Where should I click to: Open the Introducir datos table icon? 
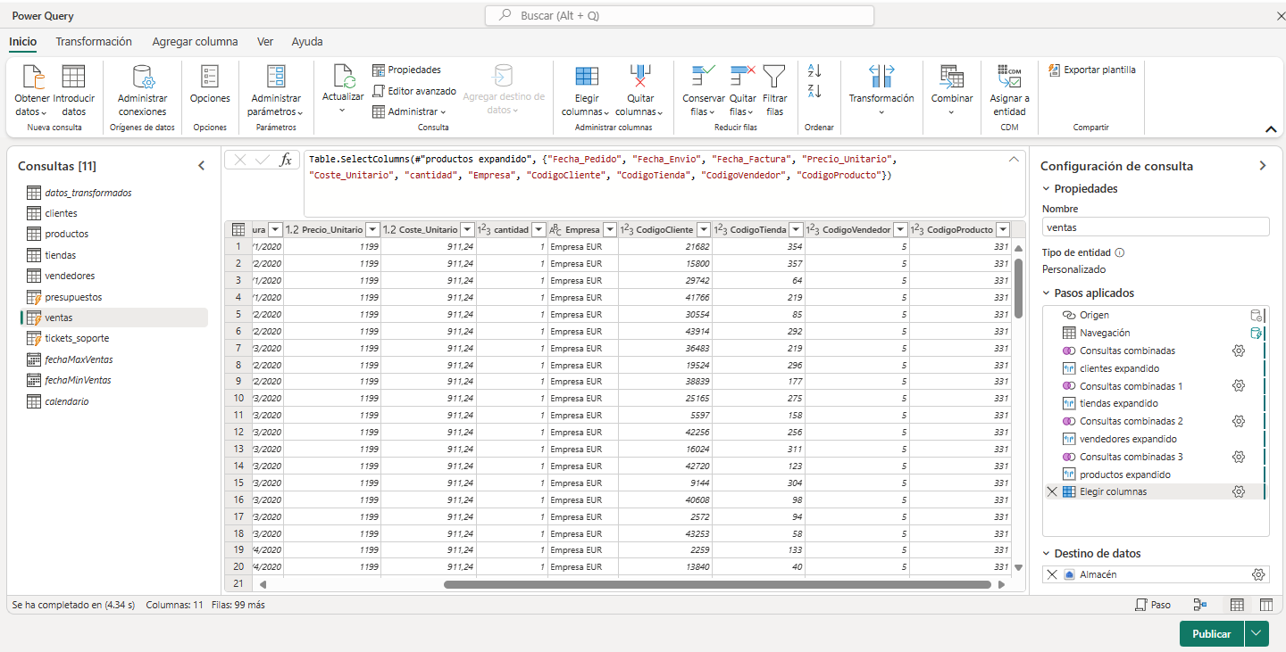pos(73,78)
